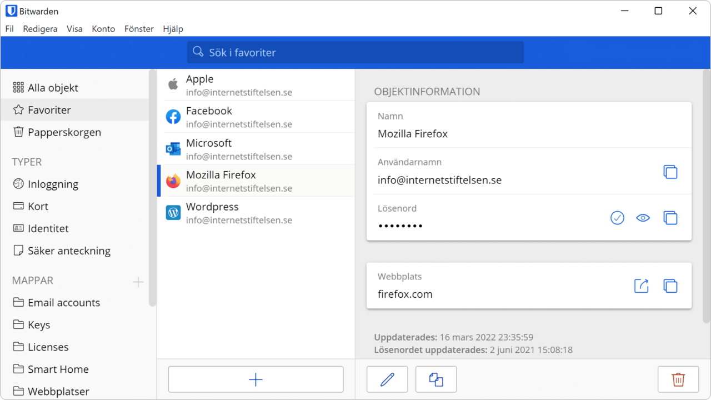Viewport: 711px width, 400px height.
Task: Open the Visa menu
Action: (74, 29)
